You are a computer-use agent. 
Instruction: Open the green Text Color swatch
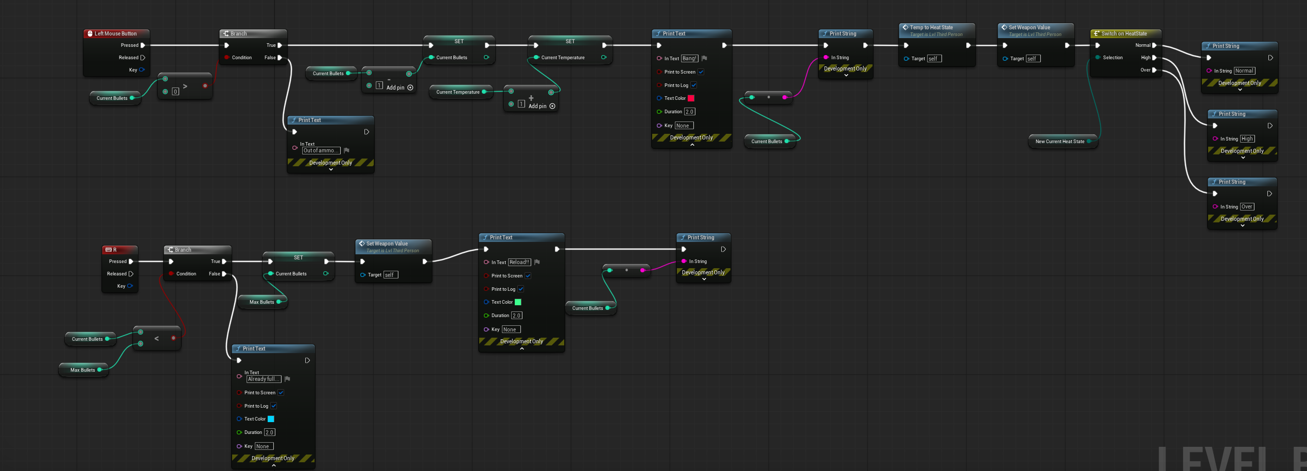pyautogui.click(x=518, y=302)
